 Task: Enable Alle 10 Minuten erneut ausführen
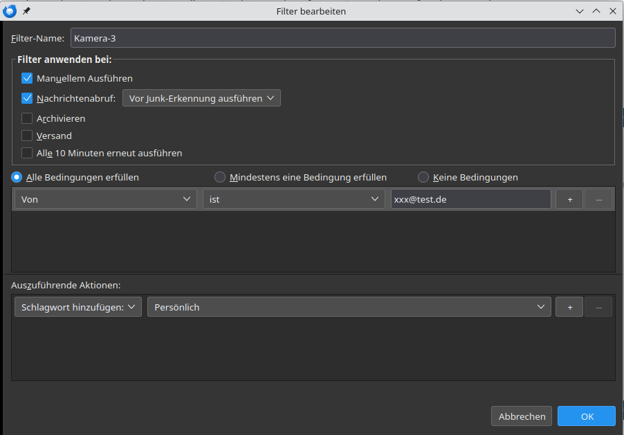pyautogui.click(x=27, y=154)
